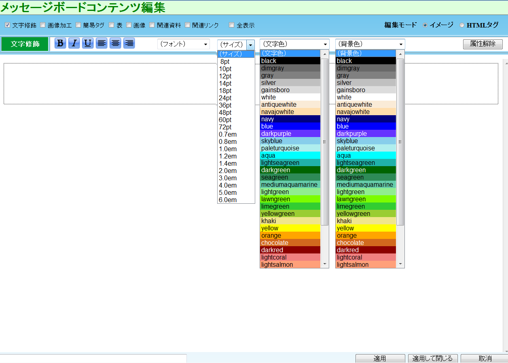Select the イメージ edit mode radio

point(425,25)
